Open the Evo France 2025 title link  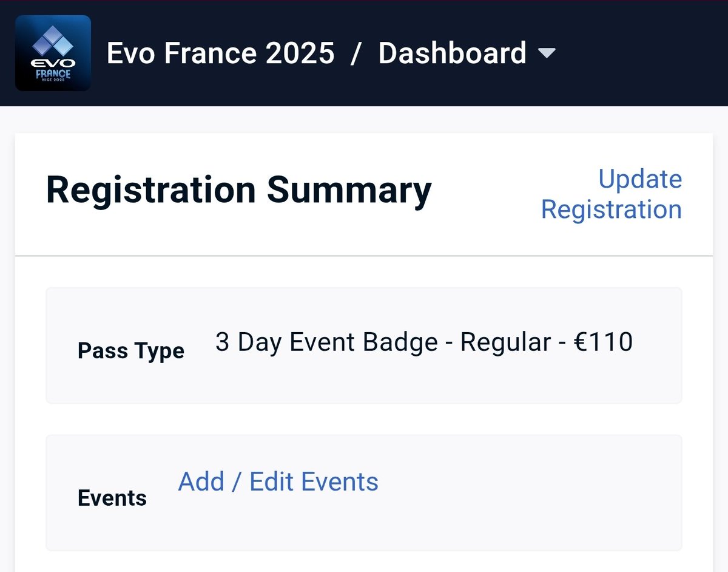(220, 53)
